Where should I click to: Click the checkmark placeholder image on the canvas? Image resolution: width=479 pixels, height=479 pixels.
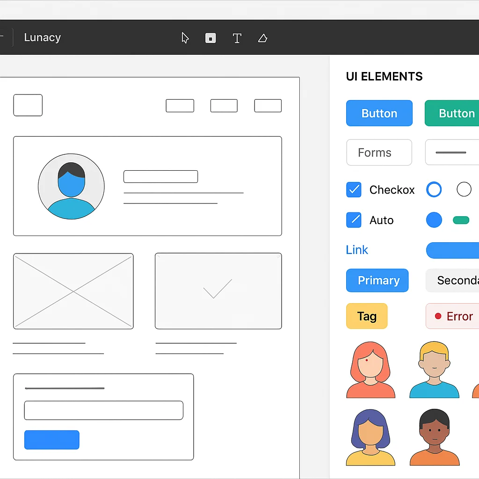point(218,290)
